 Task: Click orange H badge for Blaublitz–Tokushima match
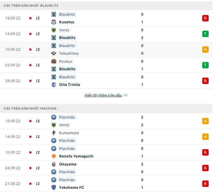[x=205, y=50]
